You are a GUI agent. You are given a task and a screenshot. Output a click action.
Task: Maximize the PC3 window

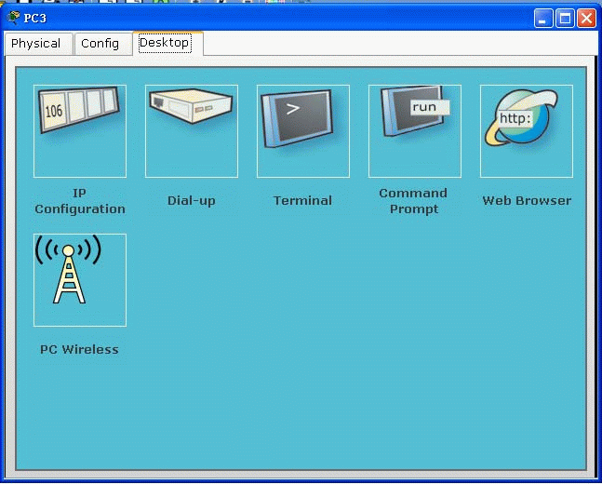click(565, 19)
